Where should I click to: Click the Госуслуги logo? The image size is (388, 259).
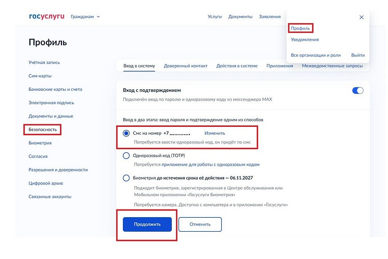pos(46,17)
